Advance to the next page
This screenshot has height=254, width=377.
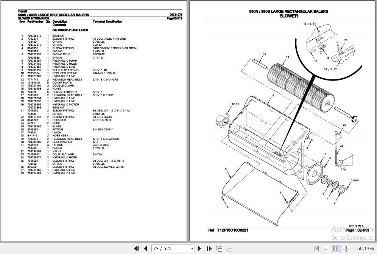tap(199, 248)
